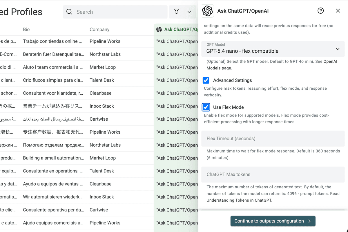Click bio cell 'Beraterin fuer Datenqualitae...'
348x232 pixels.
pos(54,54)
